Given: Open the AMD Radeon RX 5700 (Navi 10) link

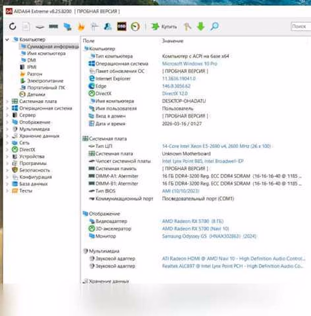Looking at the screenshot, I should (x=195, y=229).
